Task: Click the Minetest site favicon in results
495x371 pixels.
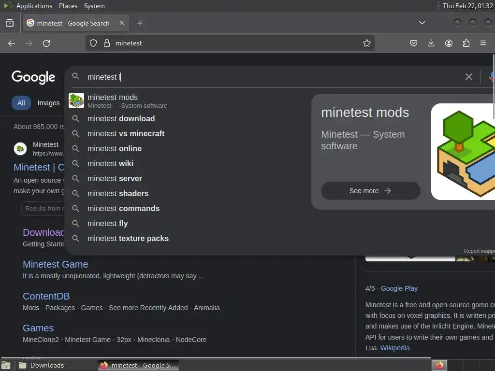Action: coord(20,149)
